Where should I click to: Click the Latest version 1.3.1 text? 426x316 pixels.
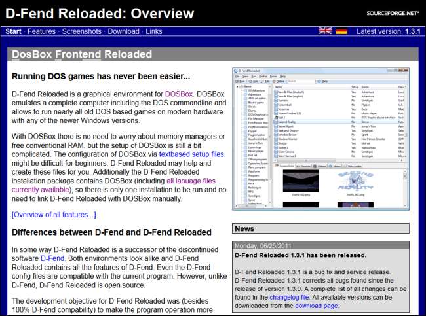(x=389, y=31)
